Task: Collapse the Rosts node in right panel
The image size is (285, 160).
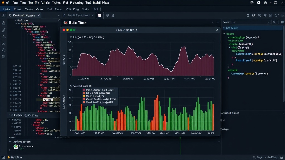Action: click(x=224, y=34)
